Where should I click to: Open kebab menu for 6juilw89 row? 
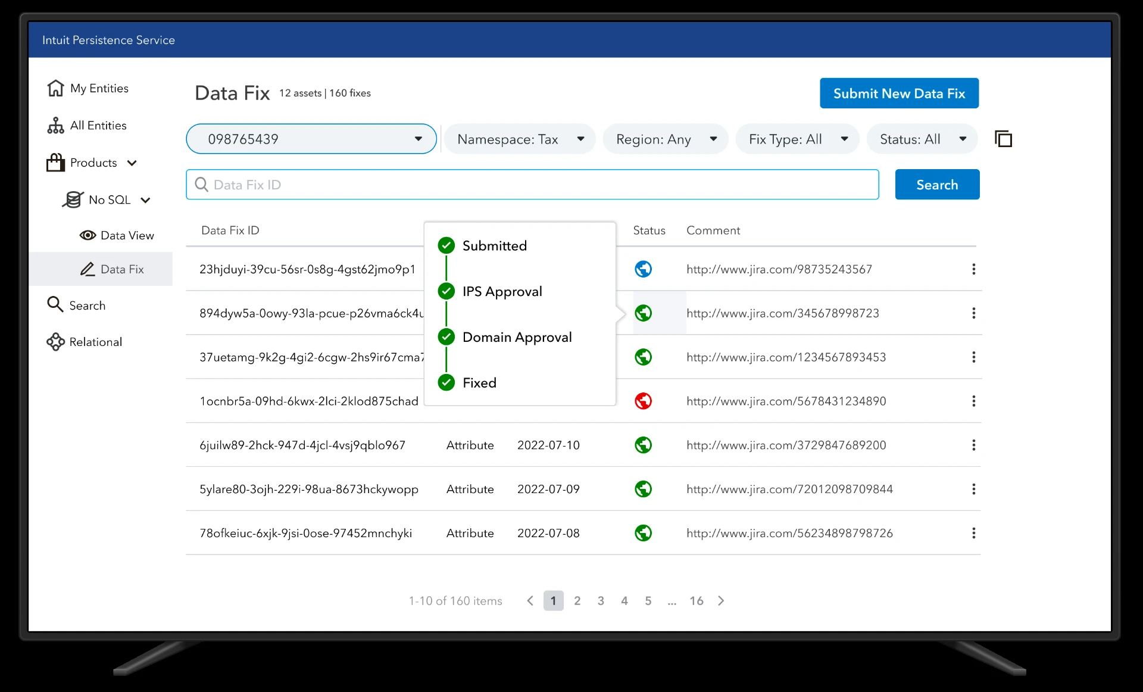tap(974, 445)
